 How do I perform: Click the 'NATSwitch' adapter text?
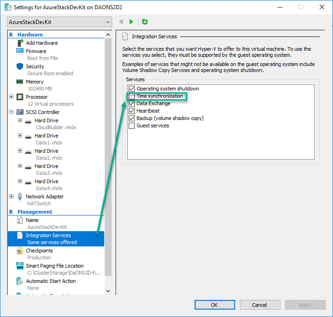[x=39, y=203]
